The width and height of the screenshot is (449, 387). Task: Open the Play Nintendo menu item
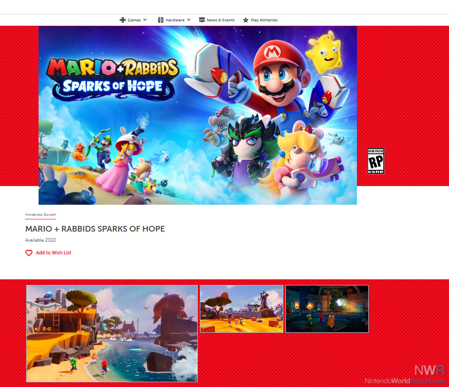(260, 20)
